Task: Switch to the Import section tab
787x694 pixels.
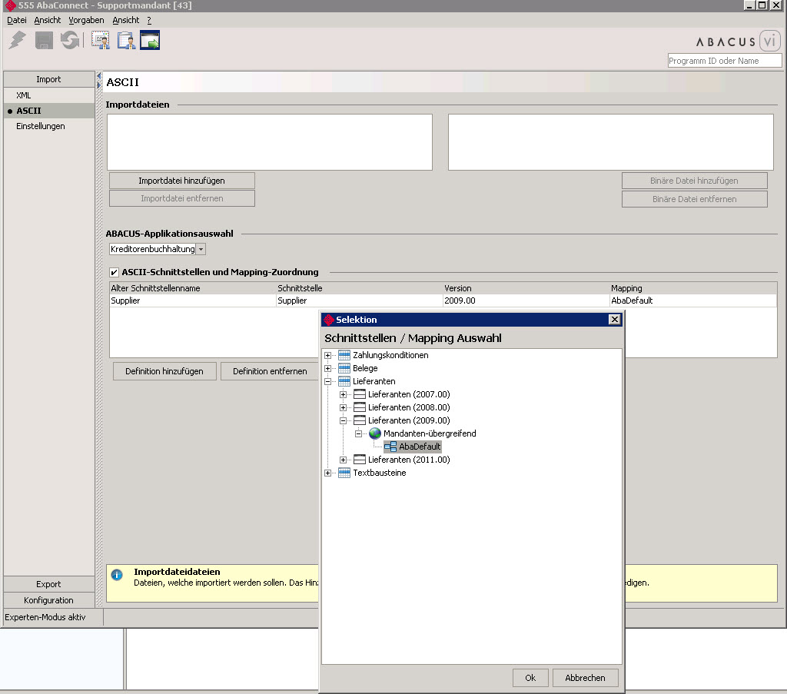Action: coord(48,79)
